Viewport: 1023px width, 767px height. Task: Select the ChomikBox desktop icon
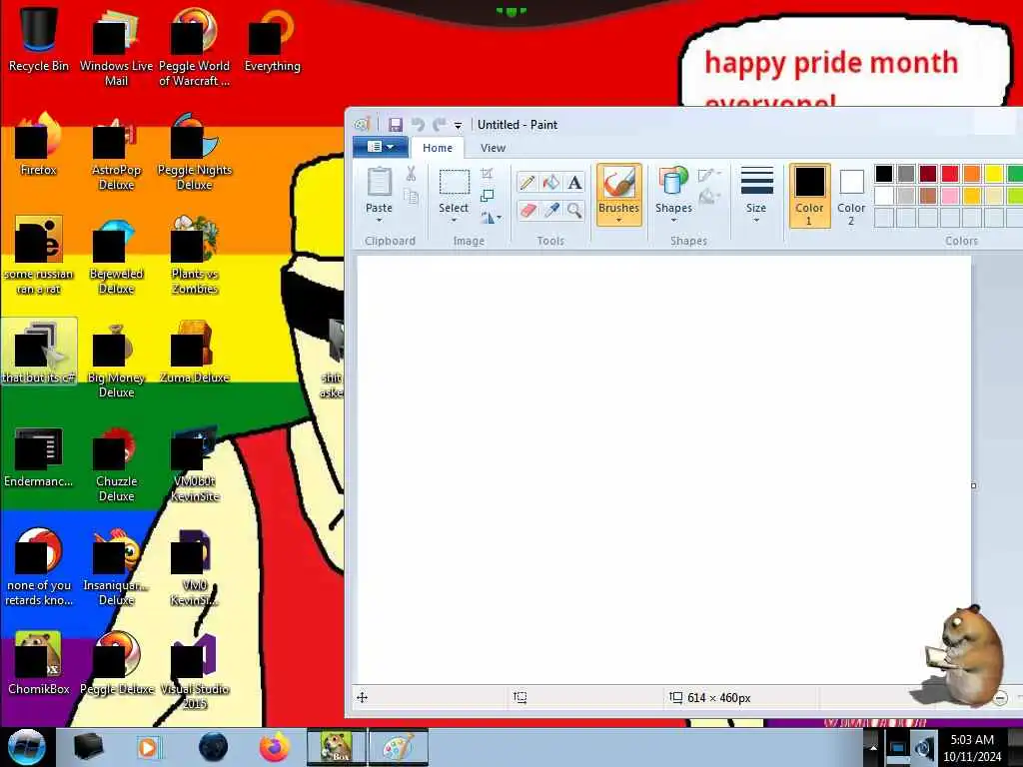click(39, 663)
